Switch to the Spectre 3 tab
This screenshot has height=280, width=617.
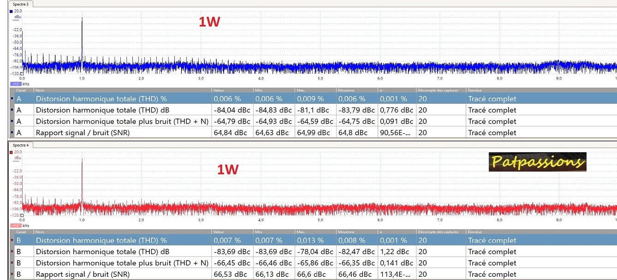click(x=20, y=4)
